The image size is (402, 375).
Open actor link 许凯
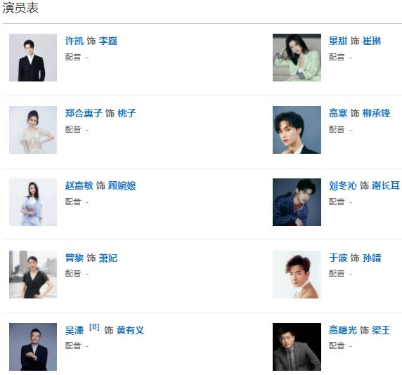pyautogui.click(x=74, y=41)
